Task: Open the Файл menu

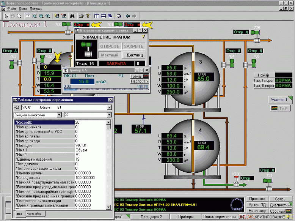Action: click(x=11, y=8)
